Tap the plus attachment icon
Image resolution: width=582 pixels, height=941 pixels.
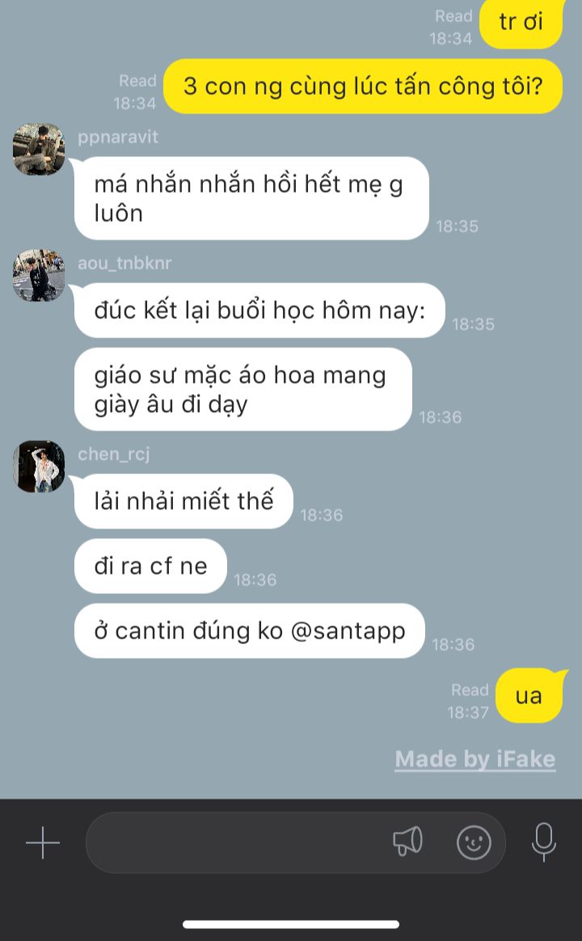point(43,842)
